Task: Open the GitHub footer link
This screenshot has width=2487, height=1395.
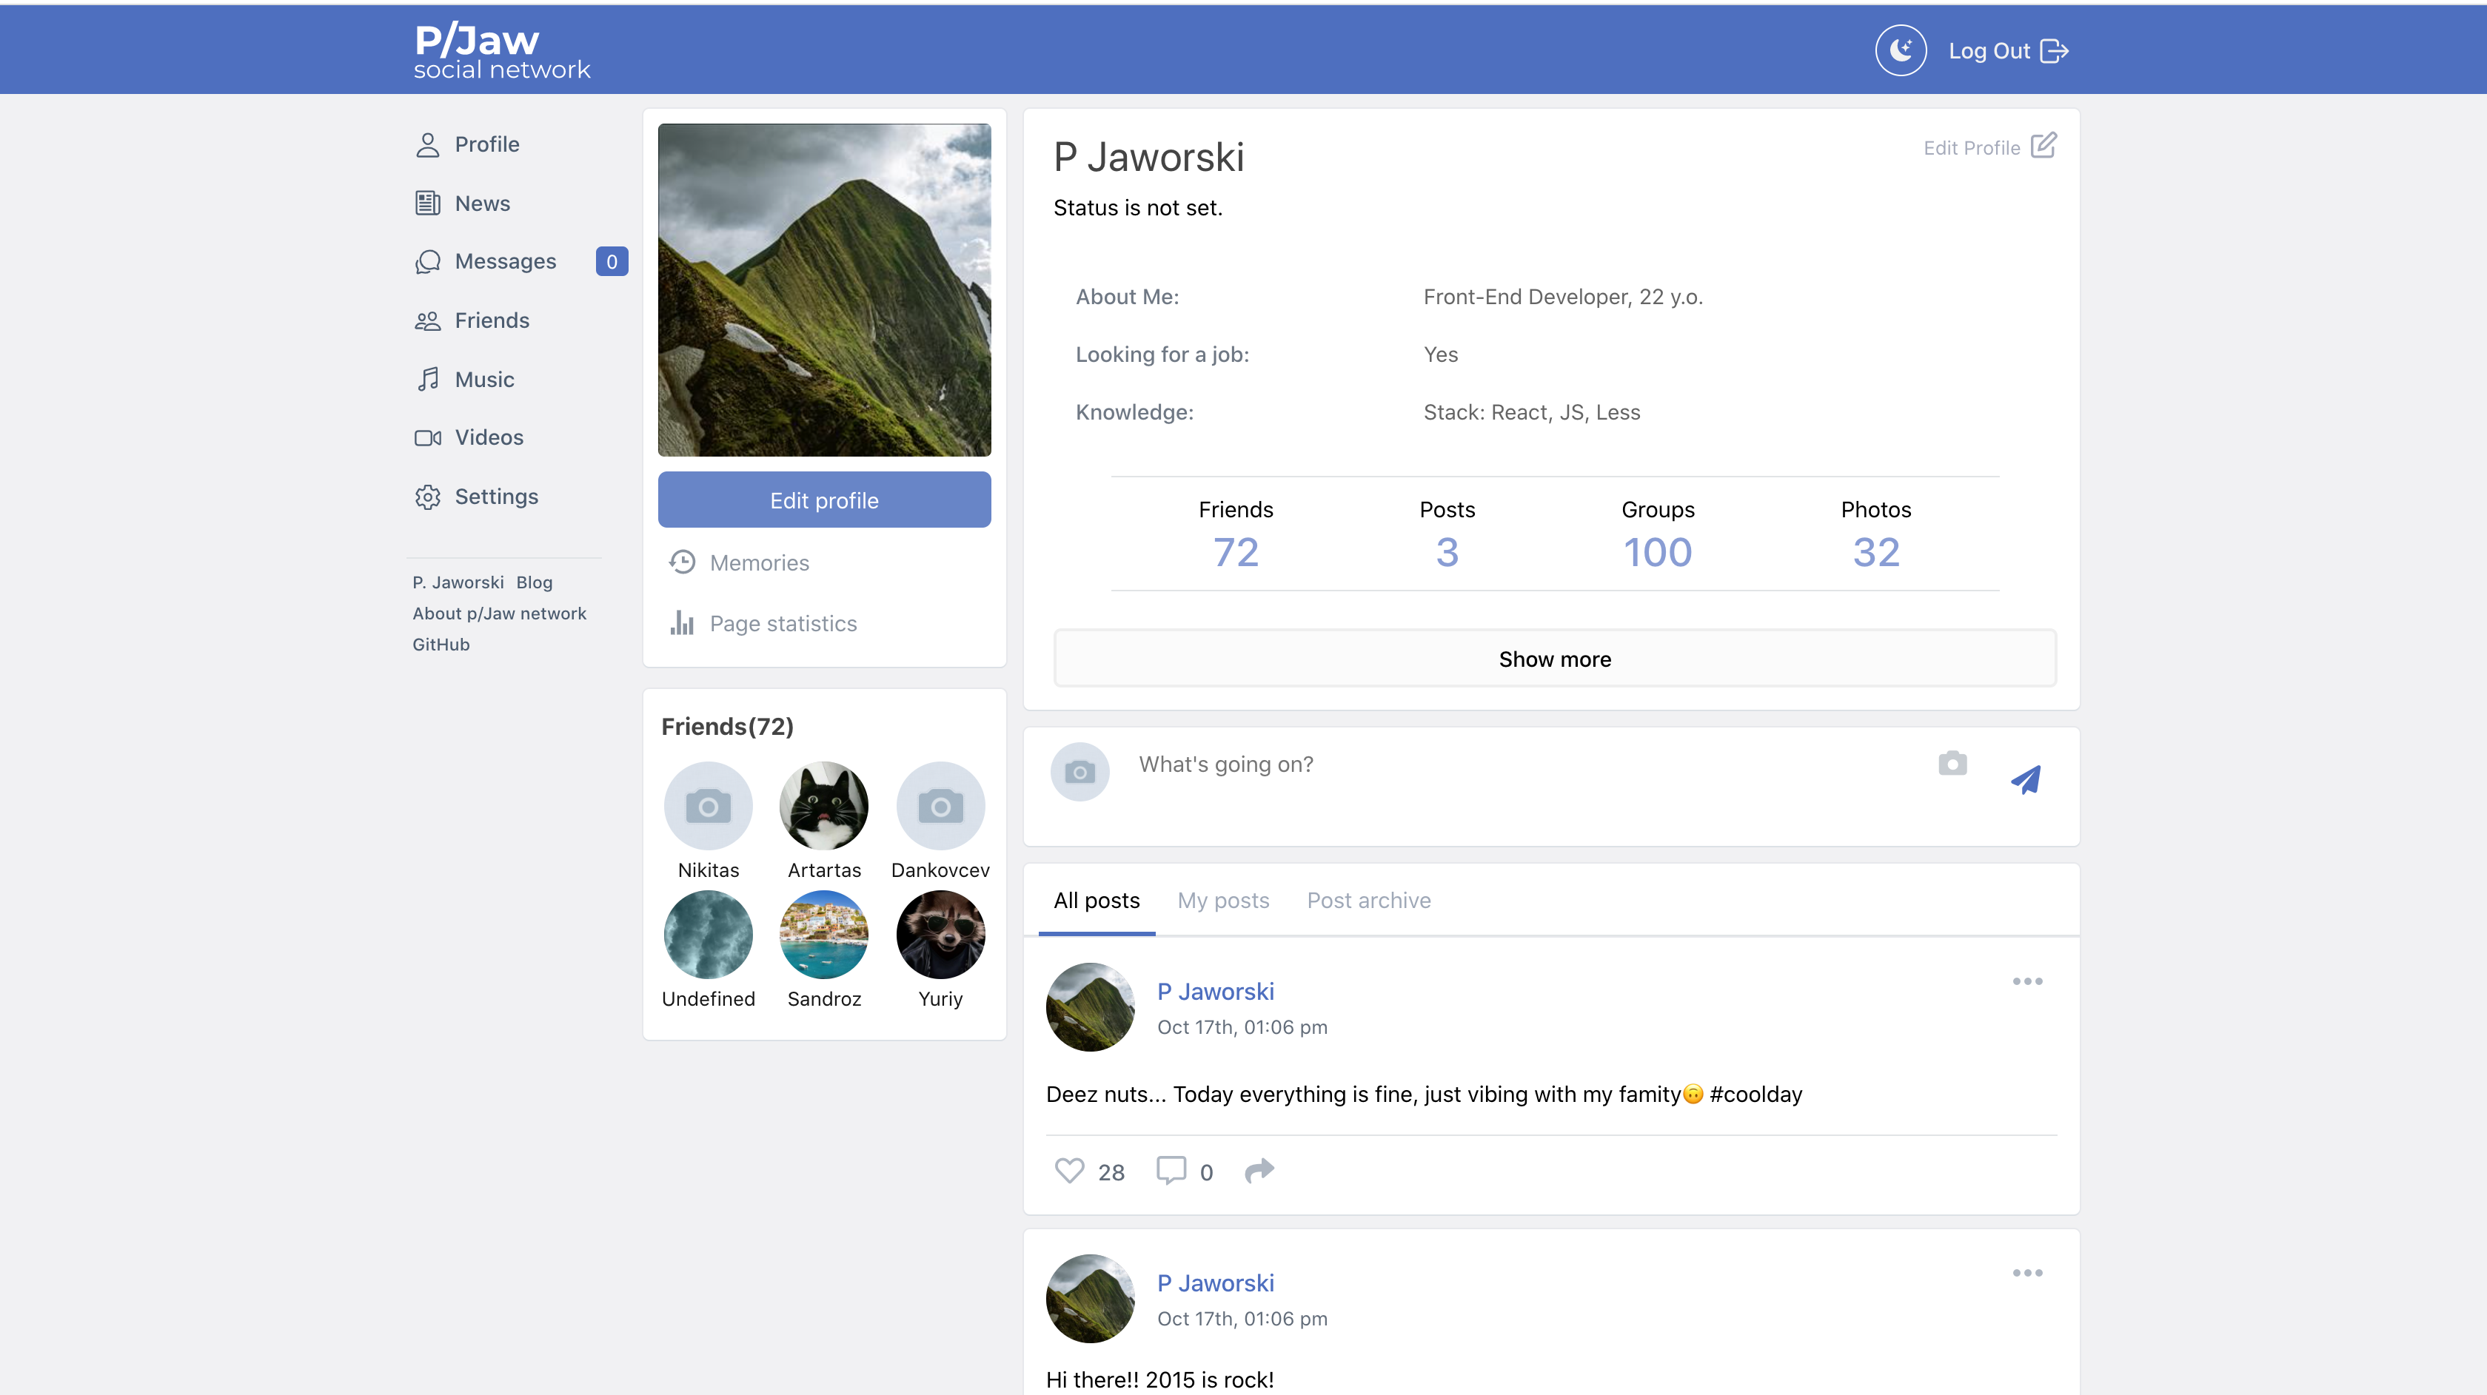Action: (x=441, y=645)
